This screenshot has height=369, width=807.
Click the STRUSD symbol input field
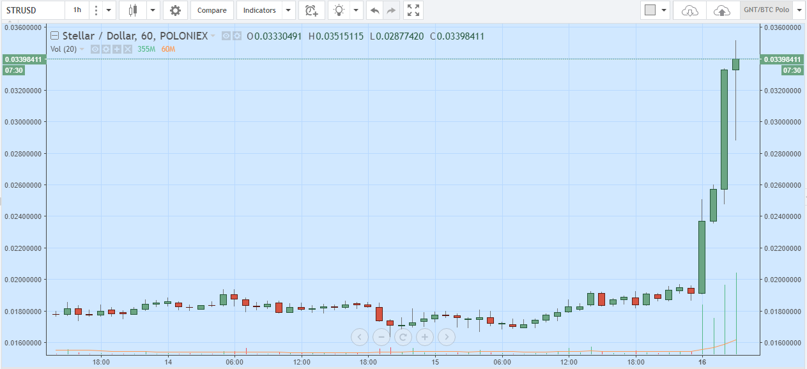pyautogui.click(x=32, y=10)
